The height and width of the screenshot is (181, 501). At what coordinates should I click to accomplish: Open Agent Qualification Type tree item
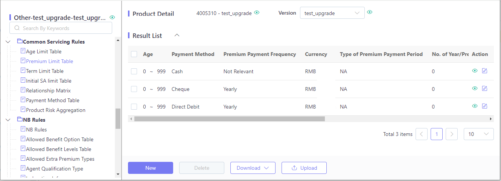[x=55, y=169]
